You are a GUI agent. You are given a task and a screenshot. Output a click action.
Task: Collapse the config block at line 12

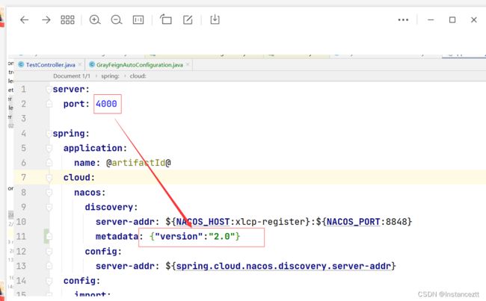pos(49,252)
